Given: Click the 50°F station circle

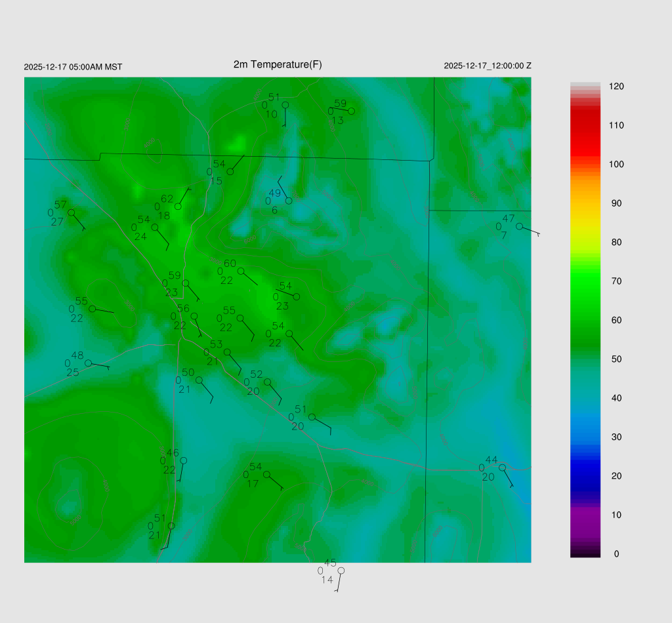Looking at the screenshot, I should click(199, 380).
